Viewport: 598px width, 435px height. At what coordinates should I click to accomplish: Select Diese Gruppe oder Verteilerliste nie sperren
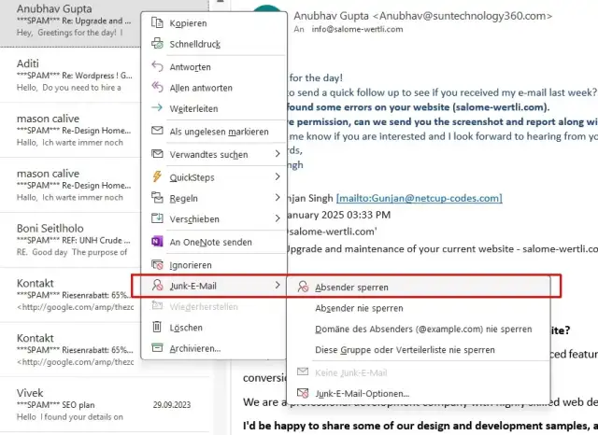pyautogui.click(x=419, y=350)
